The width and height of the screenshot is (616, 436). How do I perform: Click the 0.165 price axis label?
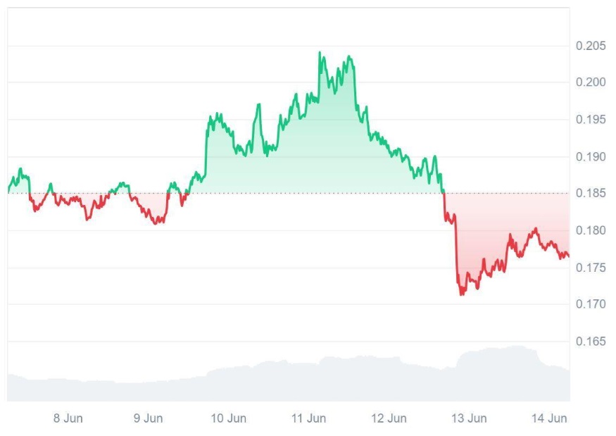[590, 342]
